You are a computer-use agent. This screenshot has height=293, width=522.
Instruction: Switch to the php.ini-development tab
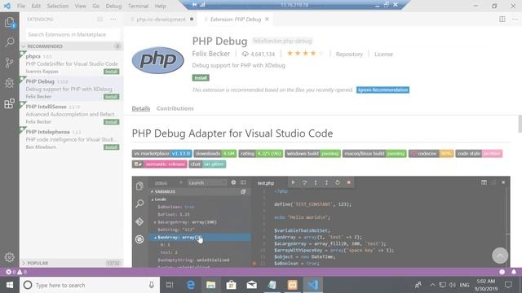click(x=162, y=20)
